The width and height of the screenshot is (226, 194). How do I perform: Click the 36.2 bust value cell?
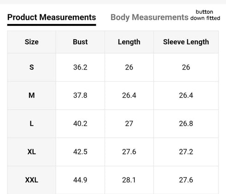[80, 67]
